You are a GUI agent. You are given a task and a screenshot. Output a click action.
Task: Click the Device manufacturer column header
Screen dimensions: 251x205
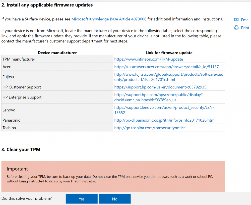click(x=57, y=53)
